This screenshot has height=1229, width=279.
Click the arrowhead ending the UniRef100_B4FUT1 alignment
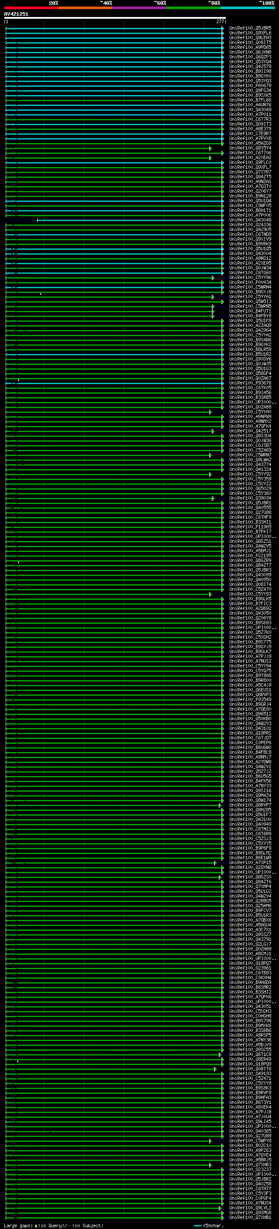(x=213, y=312)
